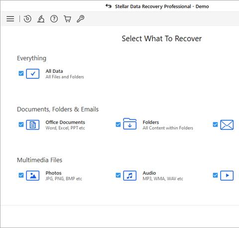The height and width of the screenshot is (228, 239).
Task: Click the Office Documents page icon
Action: (x=33, y=125)
